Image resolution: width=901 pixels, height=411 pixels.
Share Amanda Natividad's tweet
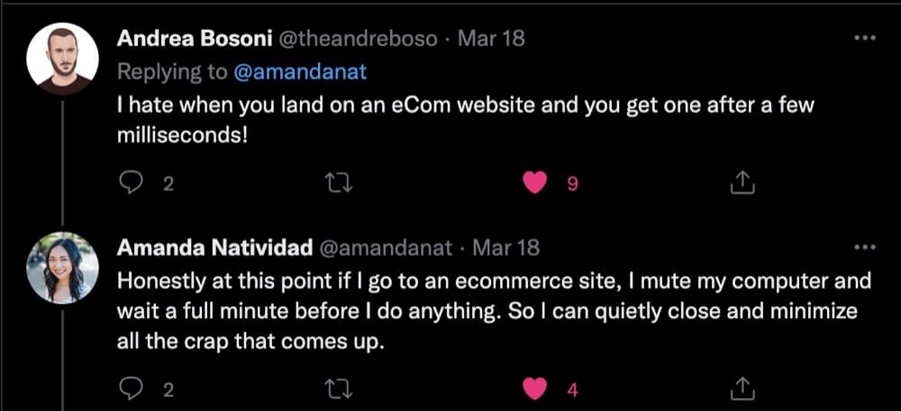point(741,389)
